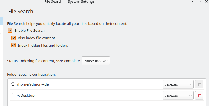209x106 pixels.
Task: Click the folder icon beside ~/Desktop
Action: tap(13, 95)
